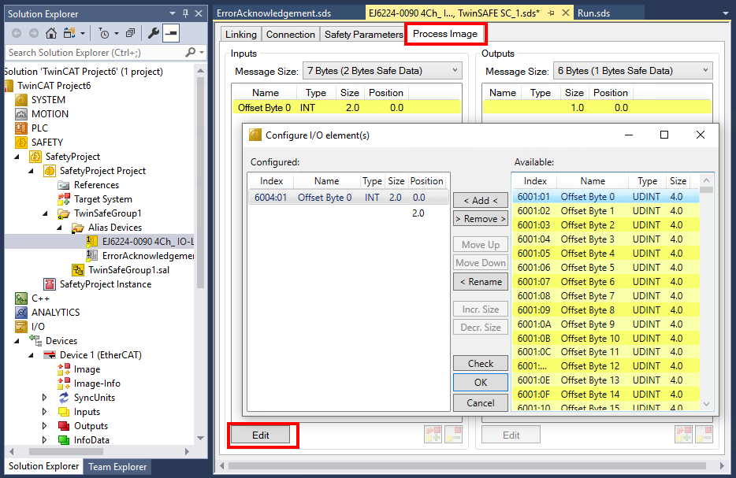The height and width of the screenshot is (478, 736).
Task: Click the remove output element icon
Action: click(x=704, y=435)
